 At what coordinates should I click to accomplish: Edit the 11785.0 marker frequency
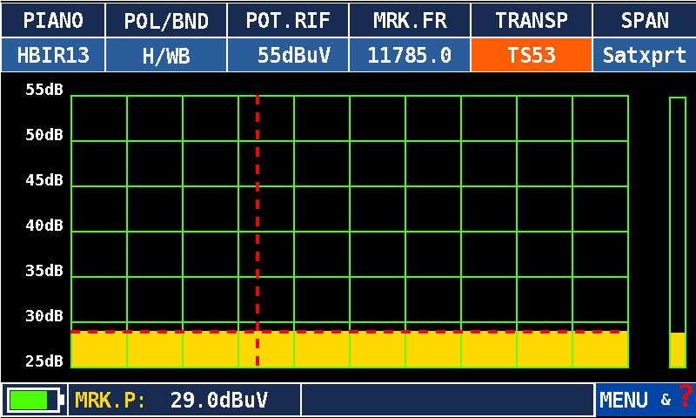click(x=410, y=55)
